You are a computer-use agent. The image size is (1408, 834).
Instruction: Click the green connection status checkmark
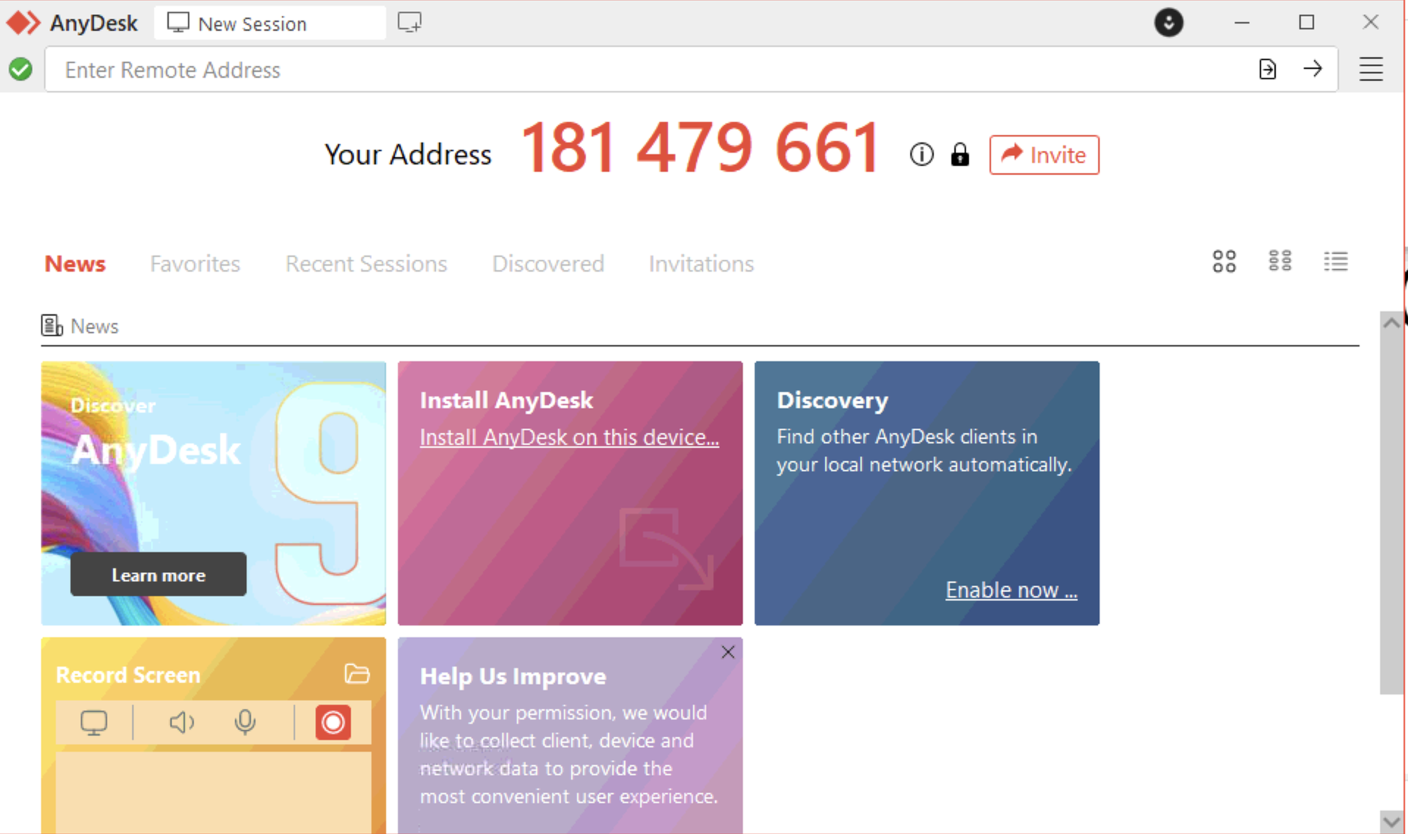pyautogui.click(x=21, y=70)
